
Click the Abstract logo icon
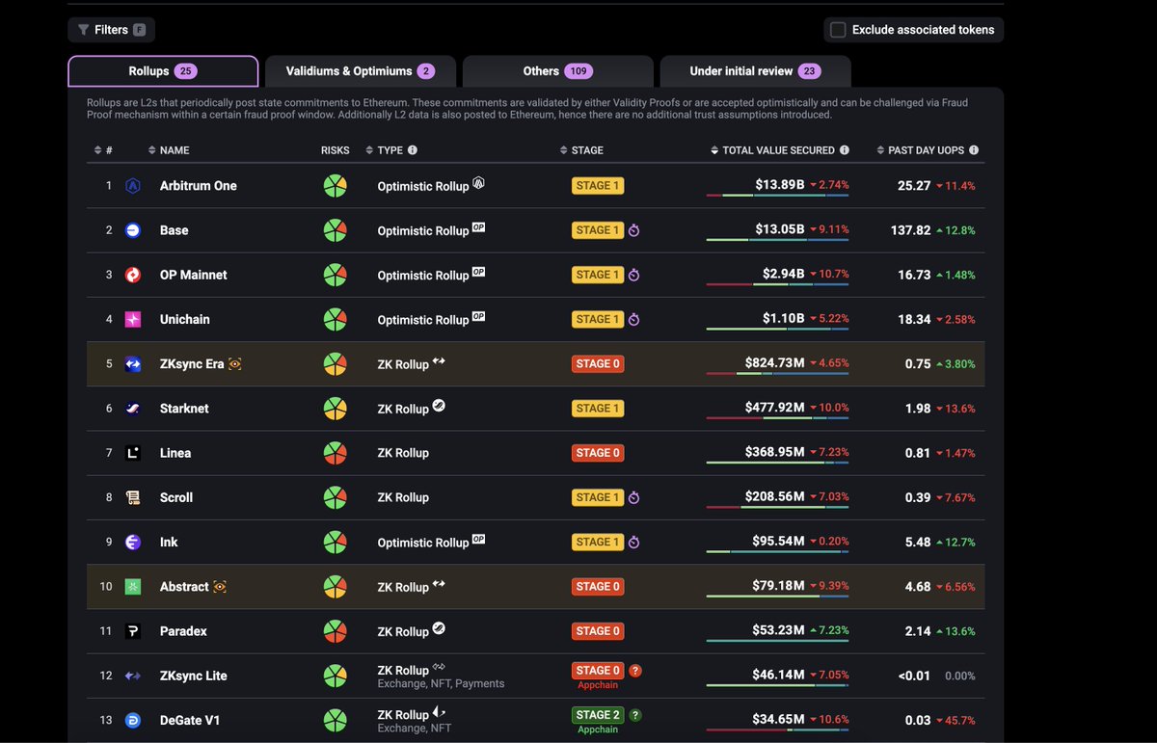click(x=133, y=587)
